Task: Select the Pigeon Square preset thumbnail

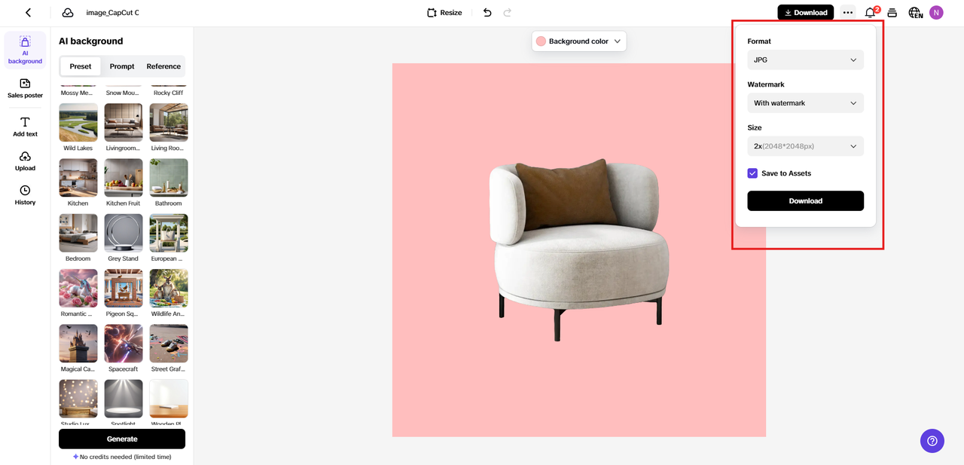Action: [124, 288]
